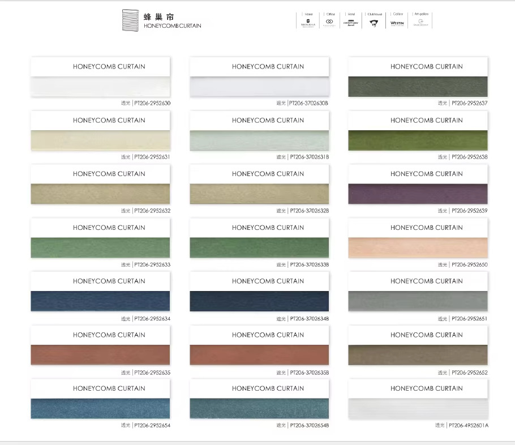515x445 pixels.
Task: Open the sample card above PT206-2952633
Action: 100,238
